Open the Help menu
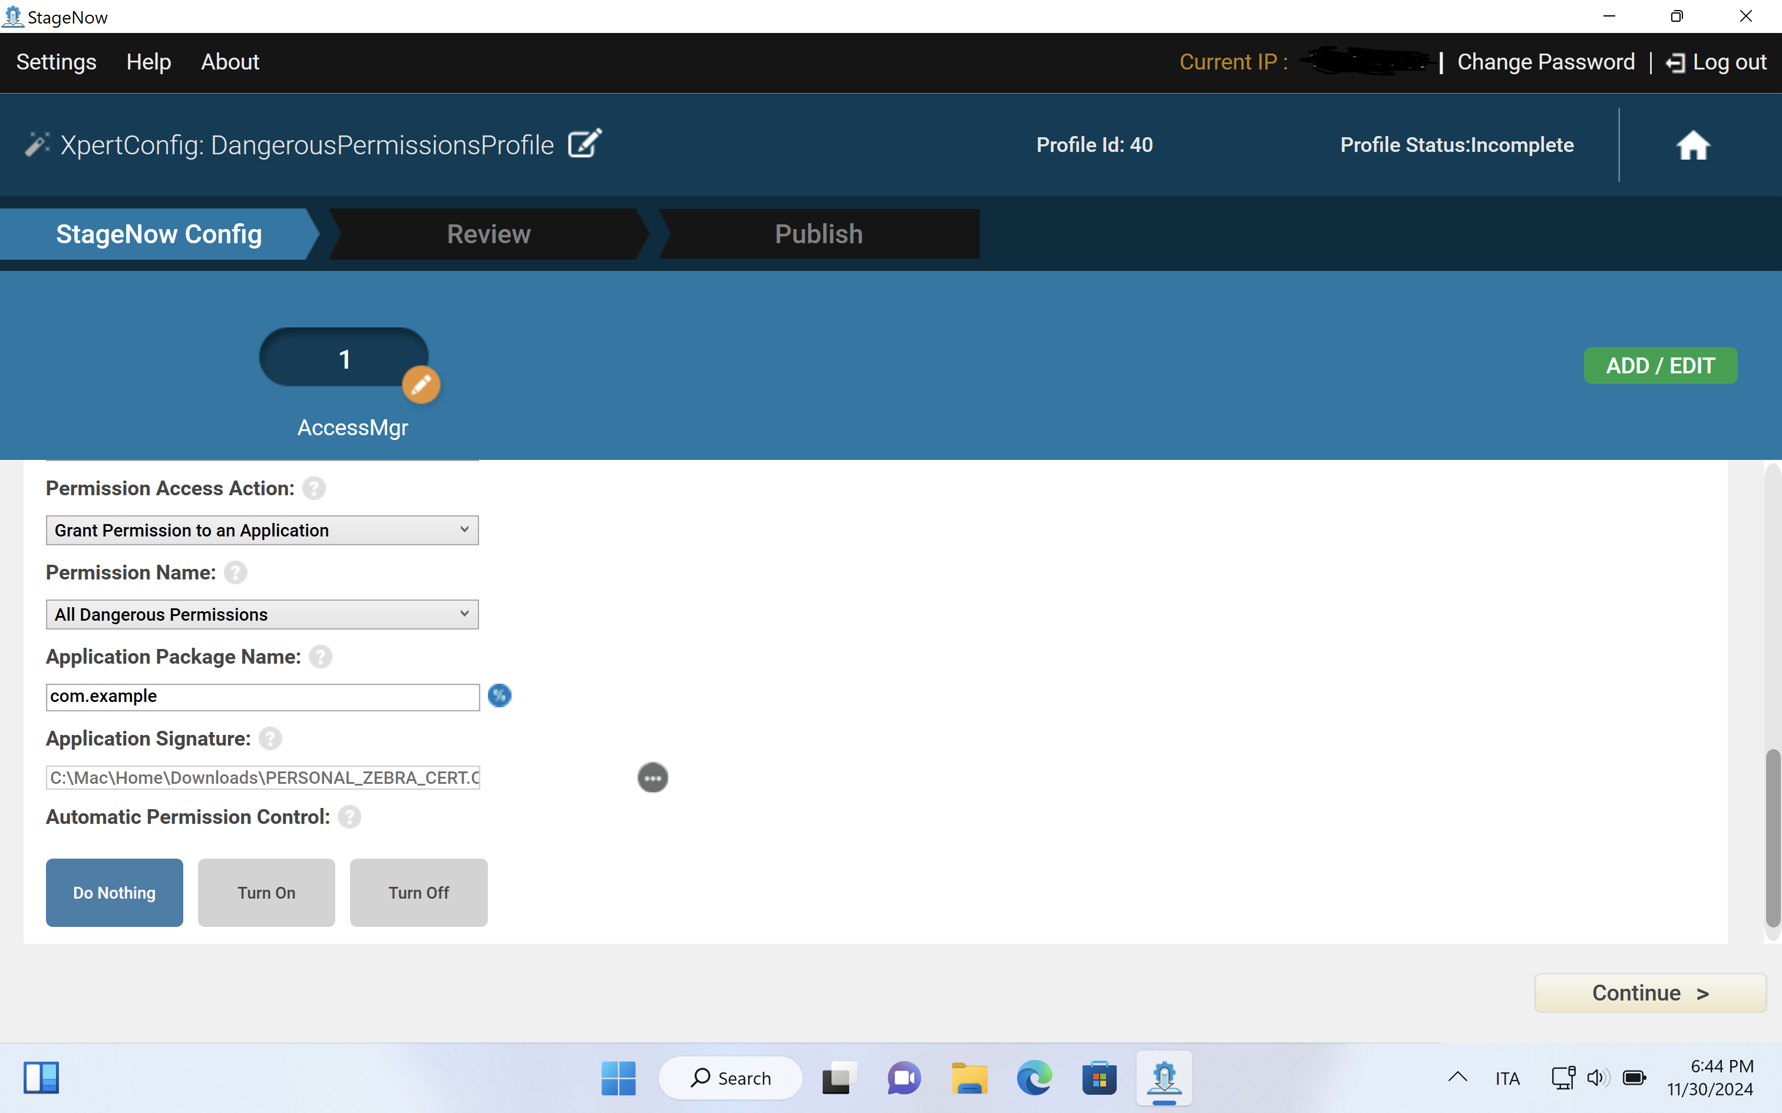This screenshot has height=1113, width=1782. (148, 62)
